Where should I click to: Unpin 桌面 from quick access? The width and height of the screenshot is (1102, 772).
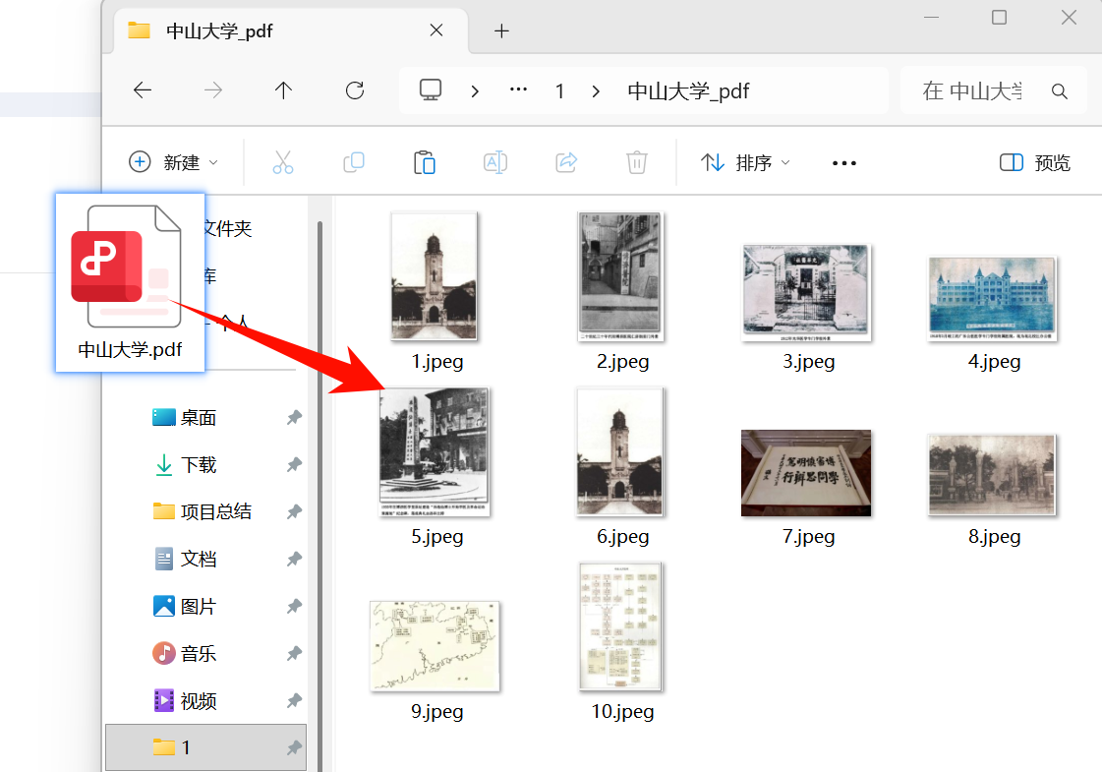pyautogui.click(x=294, y=417)
